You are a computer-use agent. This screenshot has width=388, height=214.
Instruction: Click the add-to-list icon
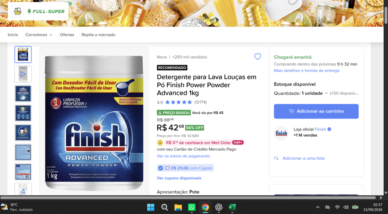276,158
